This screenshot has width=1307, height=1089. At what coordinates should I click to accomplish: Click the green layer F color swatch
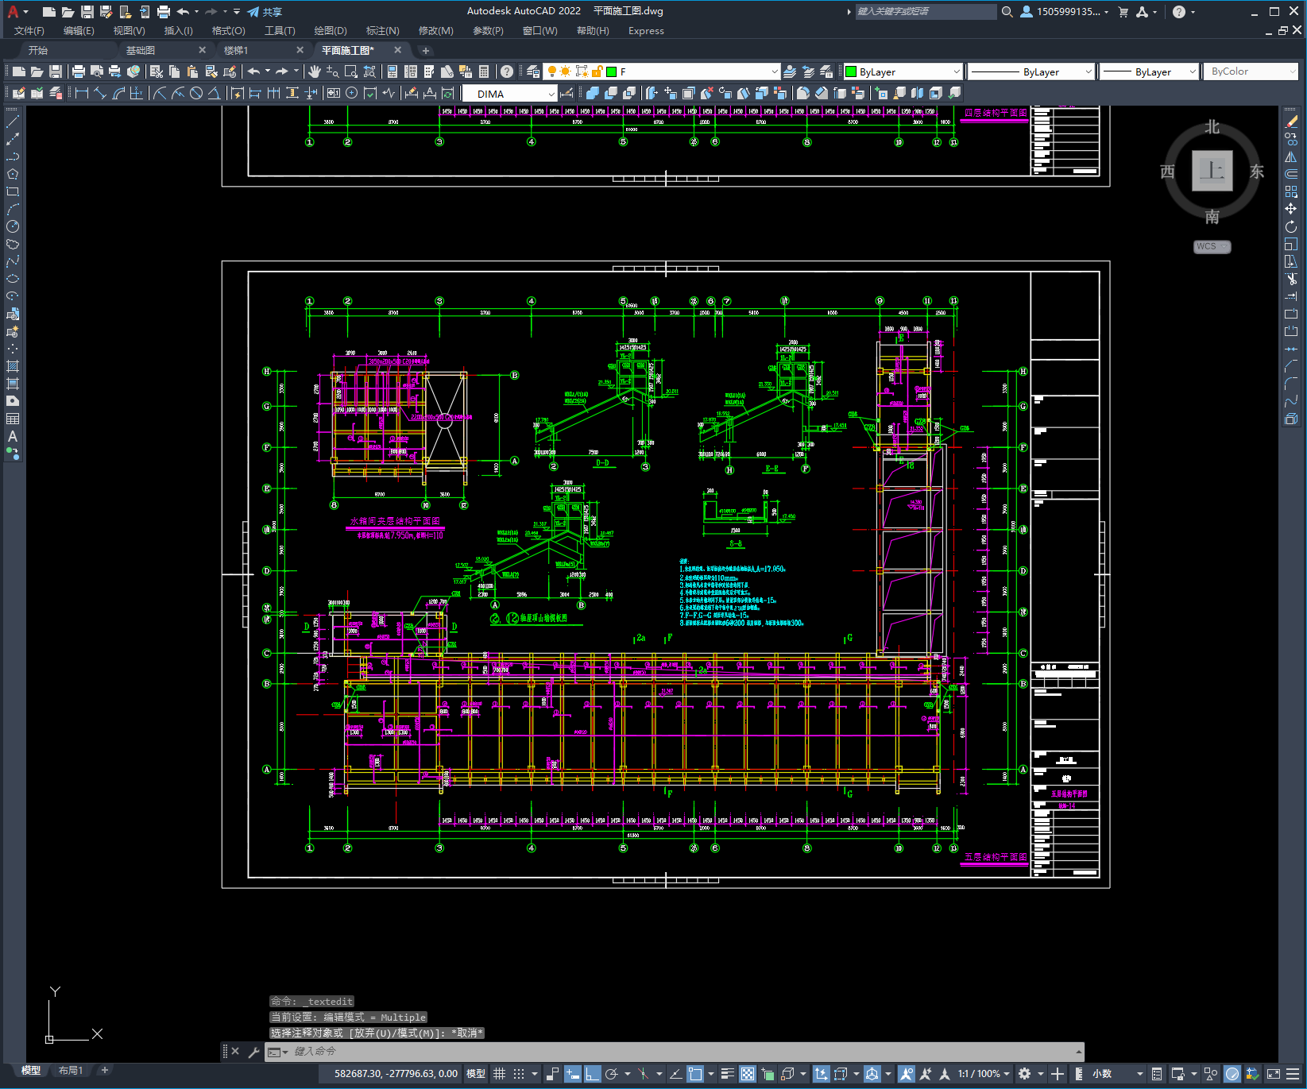pos(612,71)
